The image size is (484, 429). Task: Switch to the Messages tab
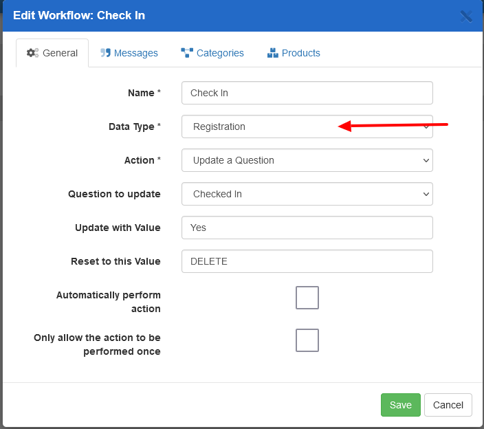point(135,53)
